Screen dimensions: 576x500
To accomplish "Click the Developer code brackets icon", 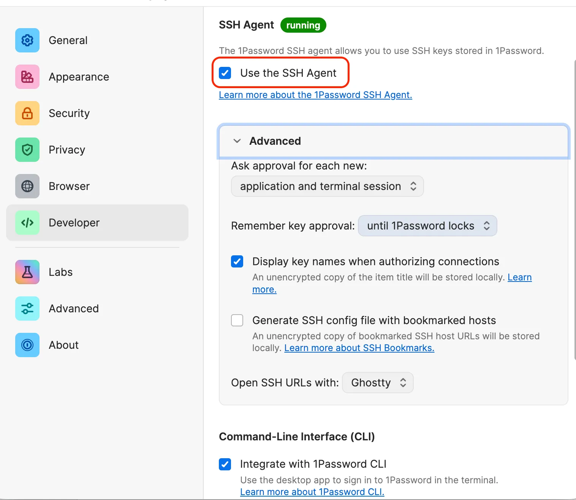I will 27,223.
